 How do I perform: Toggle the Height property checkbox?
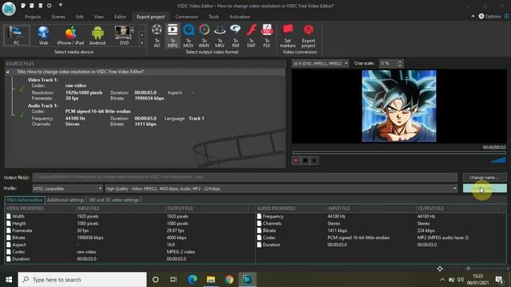coord(9,223)
